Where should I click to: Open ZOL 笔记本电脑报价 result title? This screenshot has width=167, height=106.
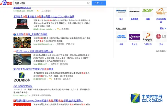pyautogui.click(x=44, y=16)
